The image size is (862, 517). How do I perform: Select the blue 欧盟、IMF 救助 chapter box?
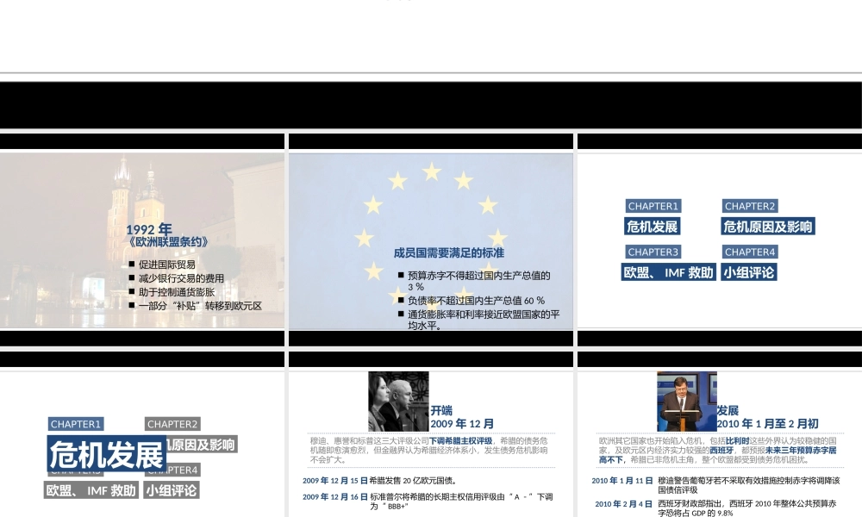pyautogui.click(x=669, y=272)
